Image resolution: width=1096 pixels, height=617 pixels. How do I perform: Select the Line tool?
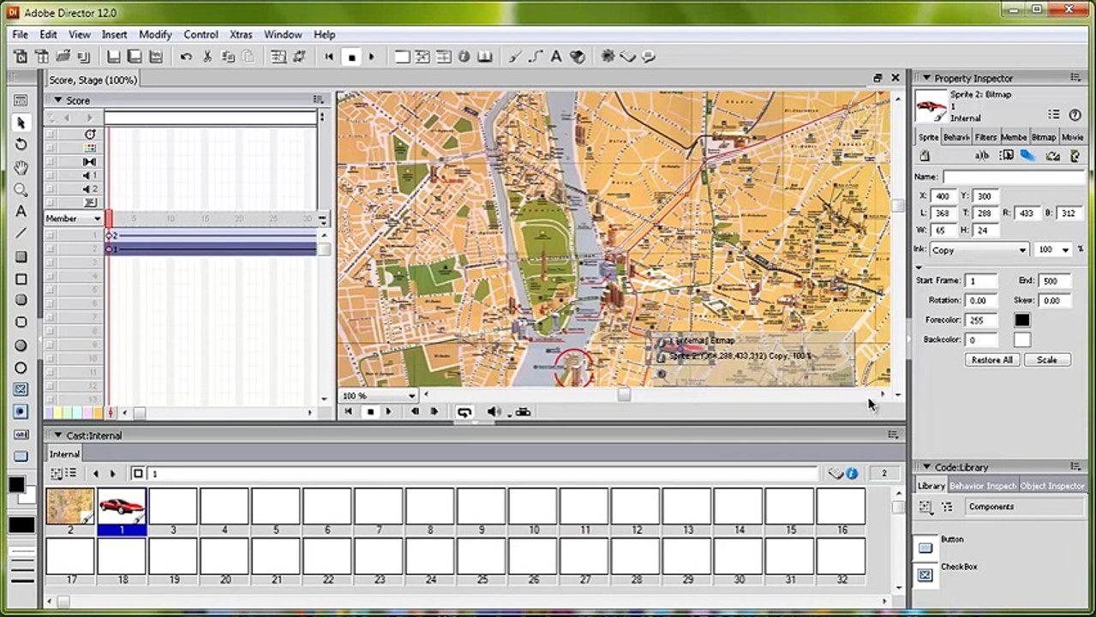(21, 234)
